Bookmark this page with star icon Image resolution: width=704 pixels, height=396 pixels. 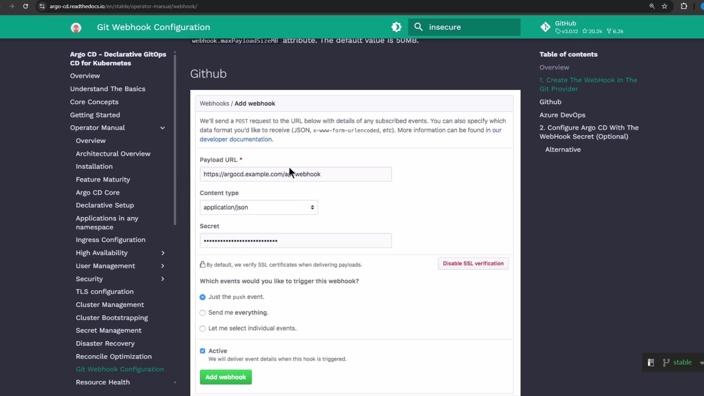(x=664, y=6)
